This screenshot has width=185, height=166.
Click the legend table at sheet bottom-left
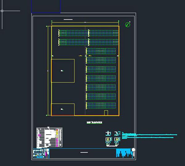tap(49, 137)
